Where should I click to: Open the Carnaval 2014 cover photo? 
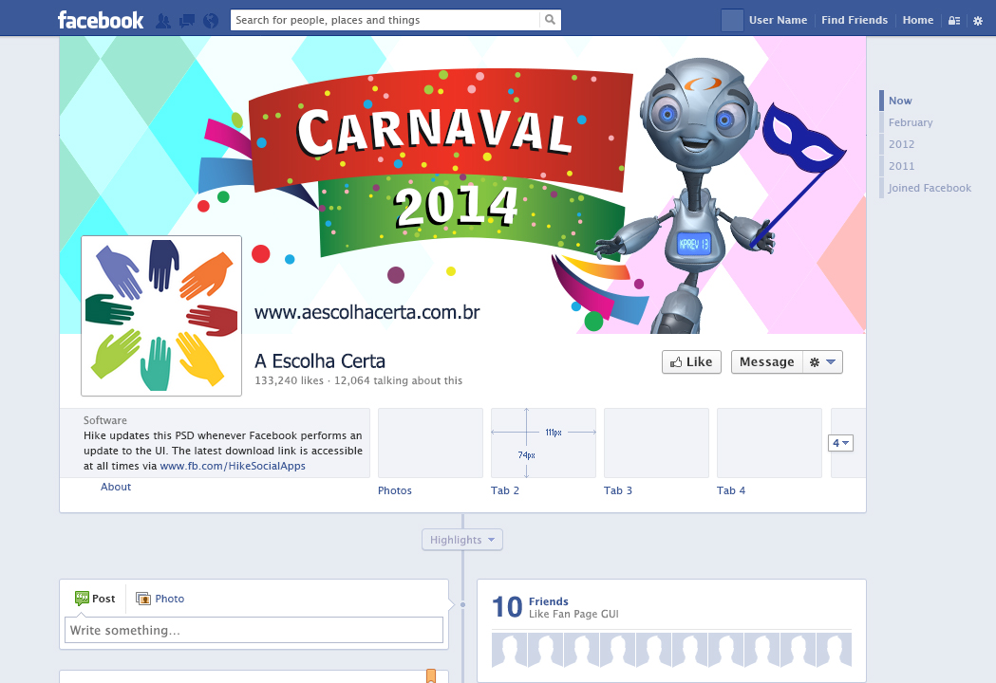[x=462, y=185]
